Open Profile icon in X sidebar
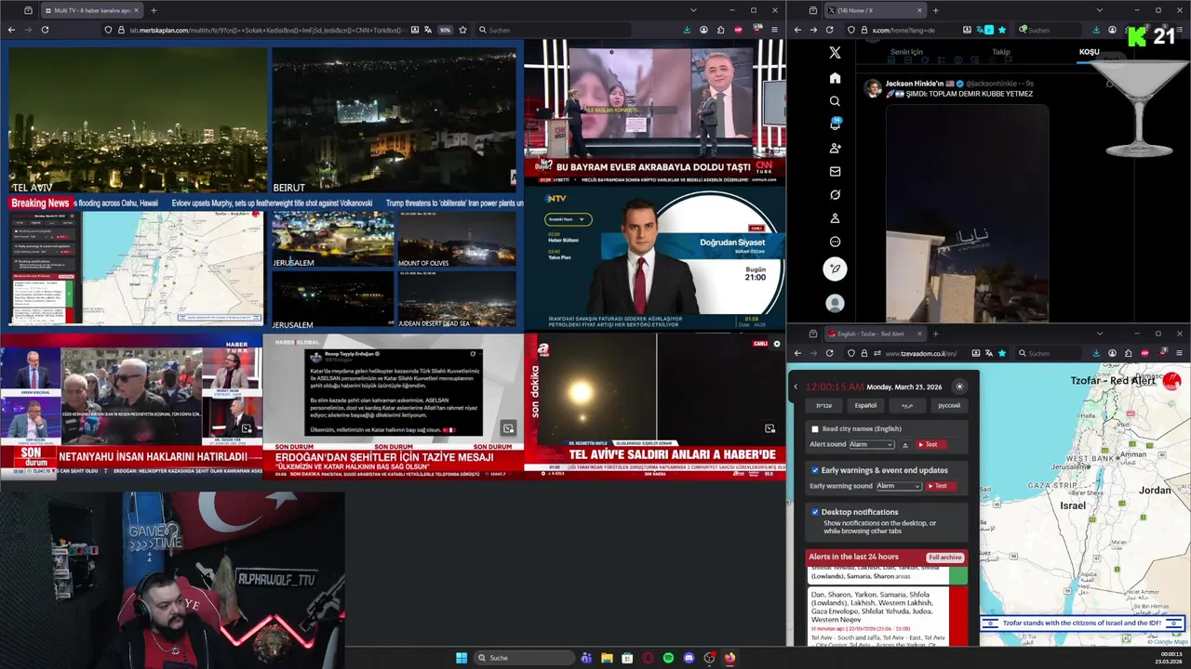1191x669 pixels. coord(835,218)
